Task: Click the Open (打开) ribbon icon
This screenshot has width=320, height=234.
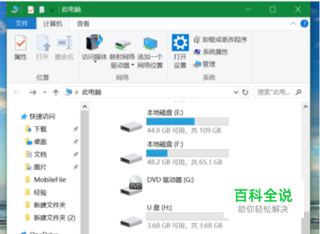Action: coord(43,43)
